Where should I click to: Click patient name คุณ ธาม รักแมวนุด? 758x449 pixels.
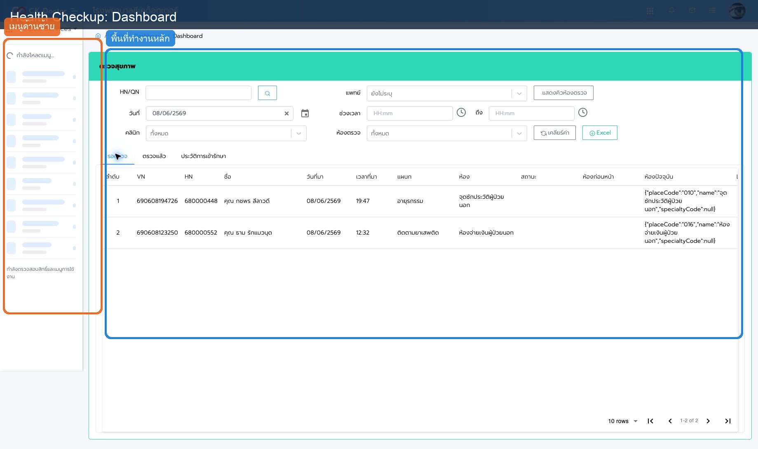[248, 233]
